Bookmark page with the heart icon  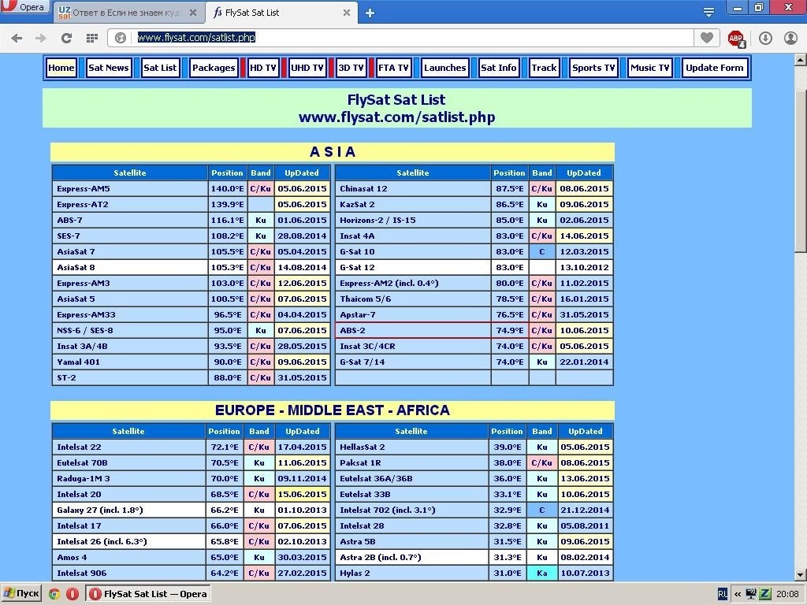(707, 37)
